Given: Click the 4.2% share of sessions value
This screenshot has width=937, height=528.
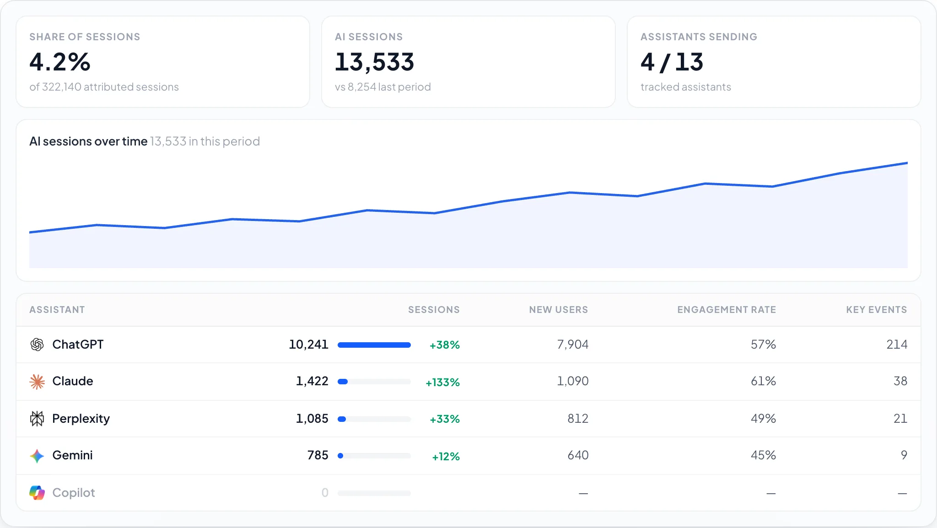Looking at the screenshot, I should [x=60, y=62].
